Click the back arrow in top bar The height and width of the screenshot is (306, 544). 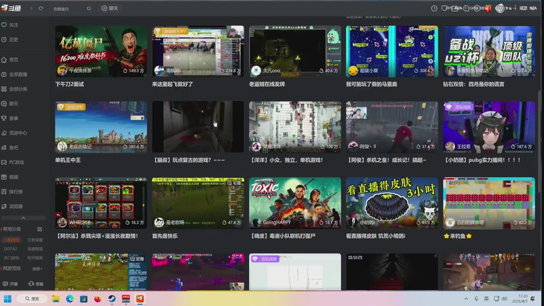pyautogui.click(x=31, y=8)
